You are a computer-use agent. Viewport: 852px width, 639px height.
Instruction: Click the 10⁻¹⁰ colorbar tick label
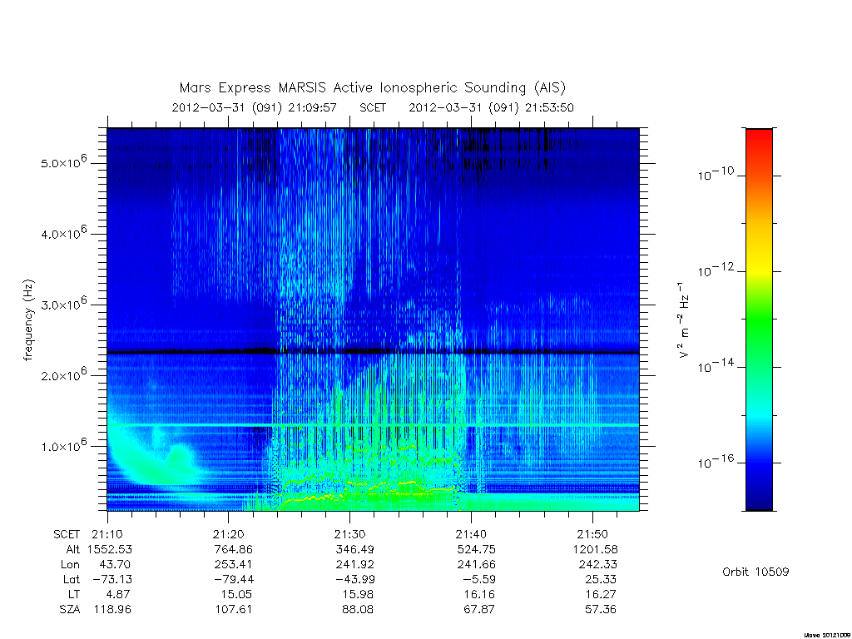tap(716, 174)
